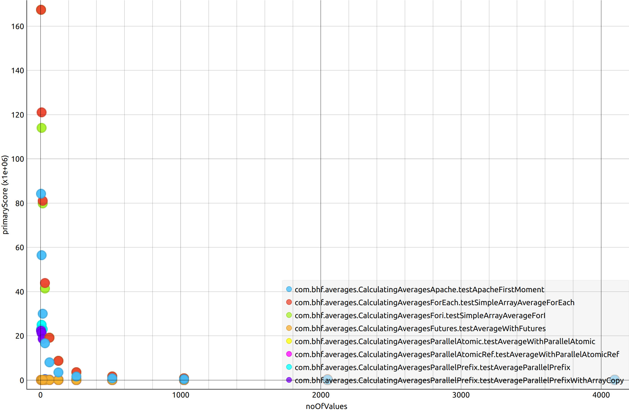
Task: Click the primaryScore y-axis title
Action: (5, 194)
